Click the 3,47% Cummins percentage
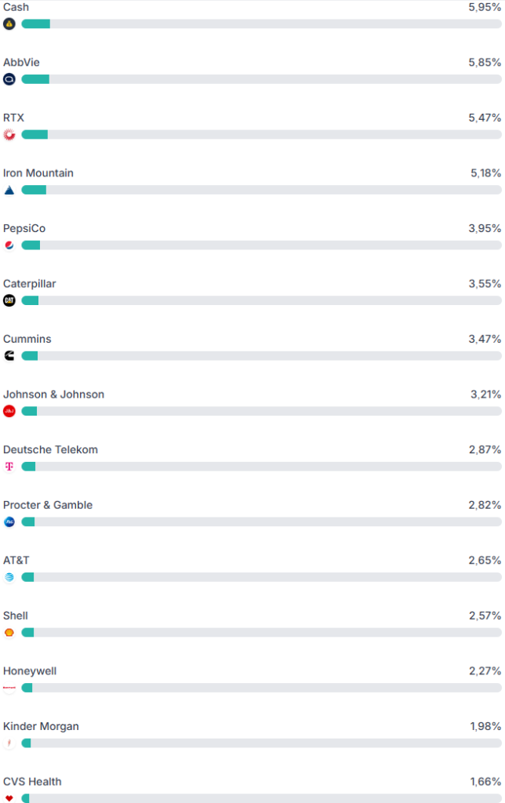 click(485, 339)
